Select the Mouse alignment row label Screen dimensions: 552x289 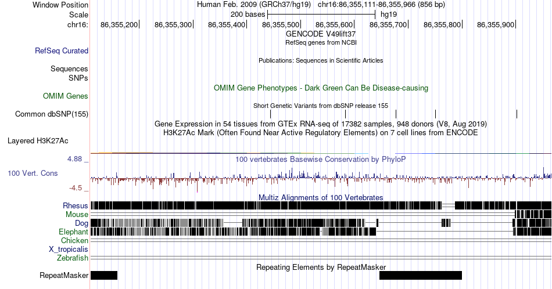[77, 215]
